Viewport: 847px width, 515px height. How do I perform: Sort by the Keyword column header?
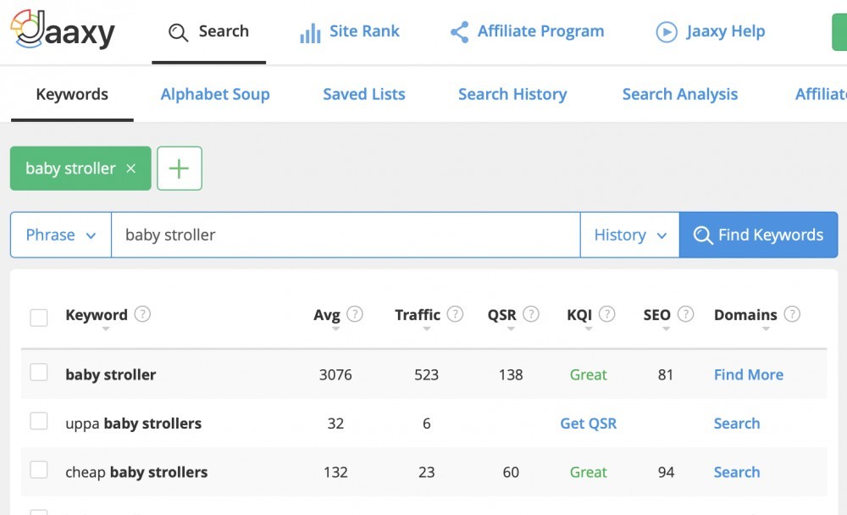click(97, 315)
